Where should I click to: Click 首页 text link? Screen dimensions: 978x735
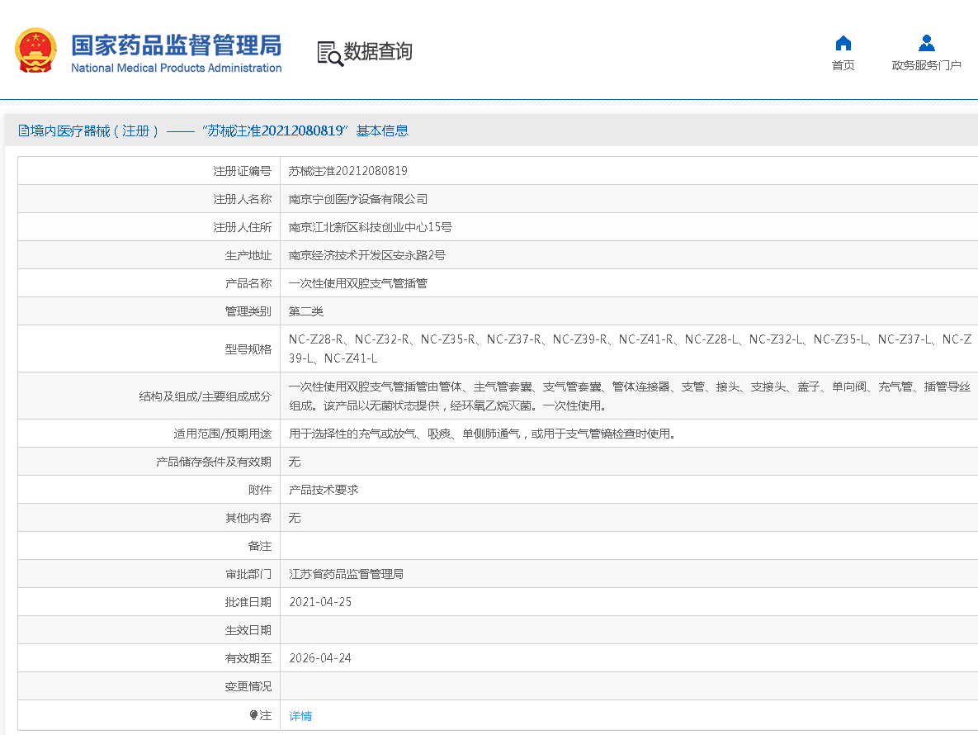coord(843,65)
